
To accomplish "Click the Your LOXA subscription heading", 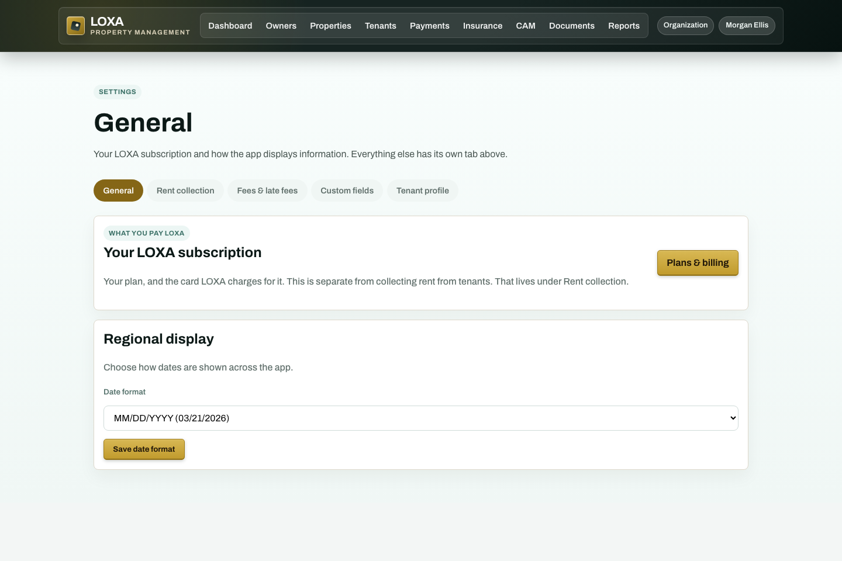I will [x=182, y=252].
